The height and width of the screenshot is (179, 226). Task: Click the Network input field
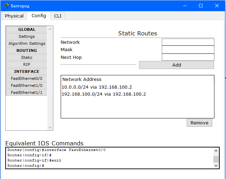(x=188, y=42)
